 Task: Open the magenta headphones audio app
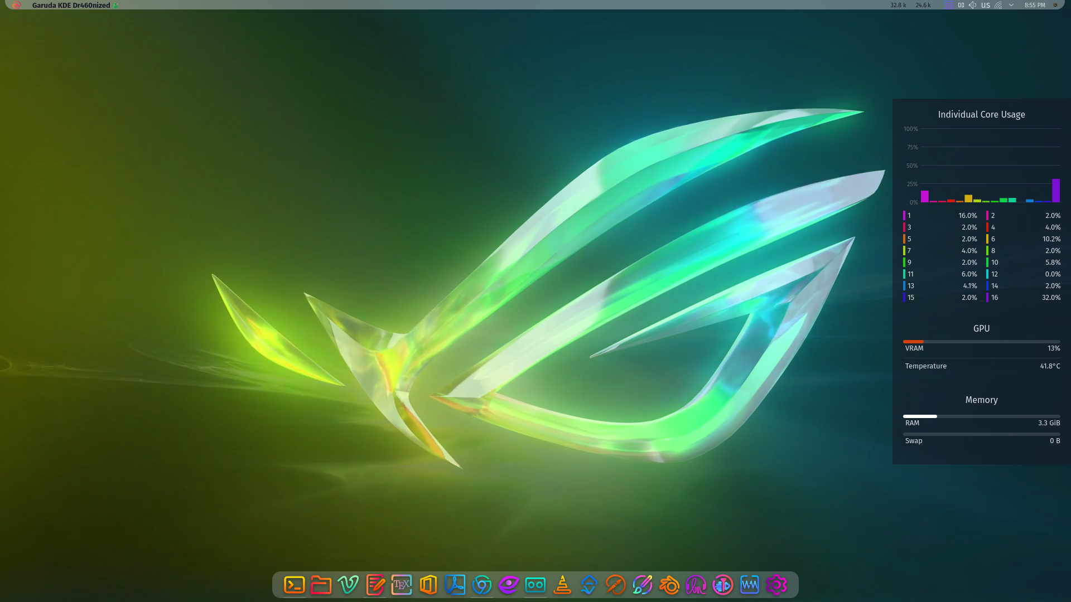696,585
